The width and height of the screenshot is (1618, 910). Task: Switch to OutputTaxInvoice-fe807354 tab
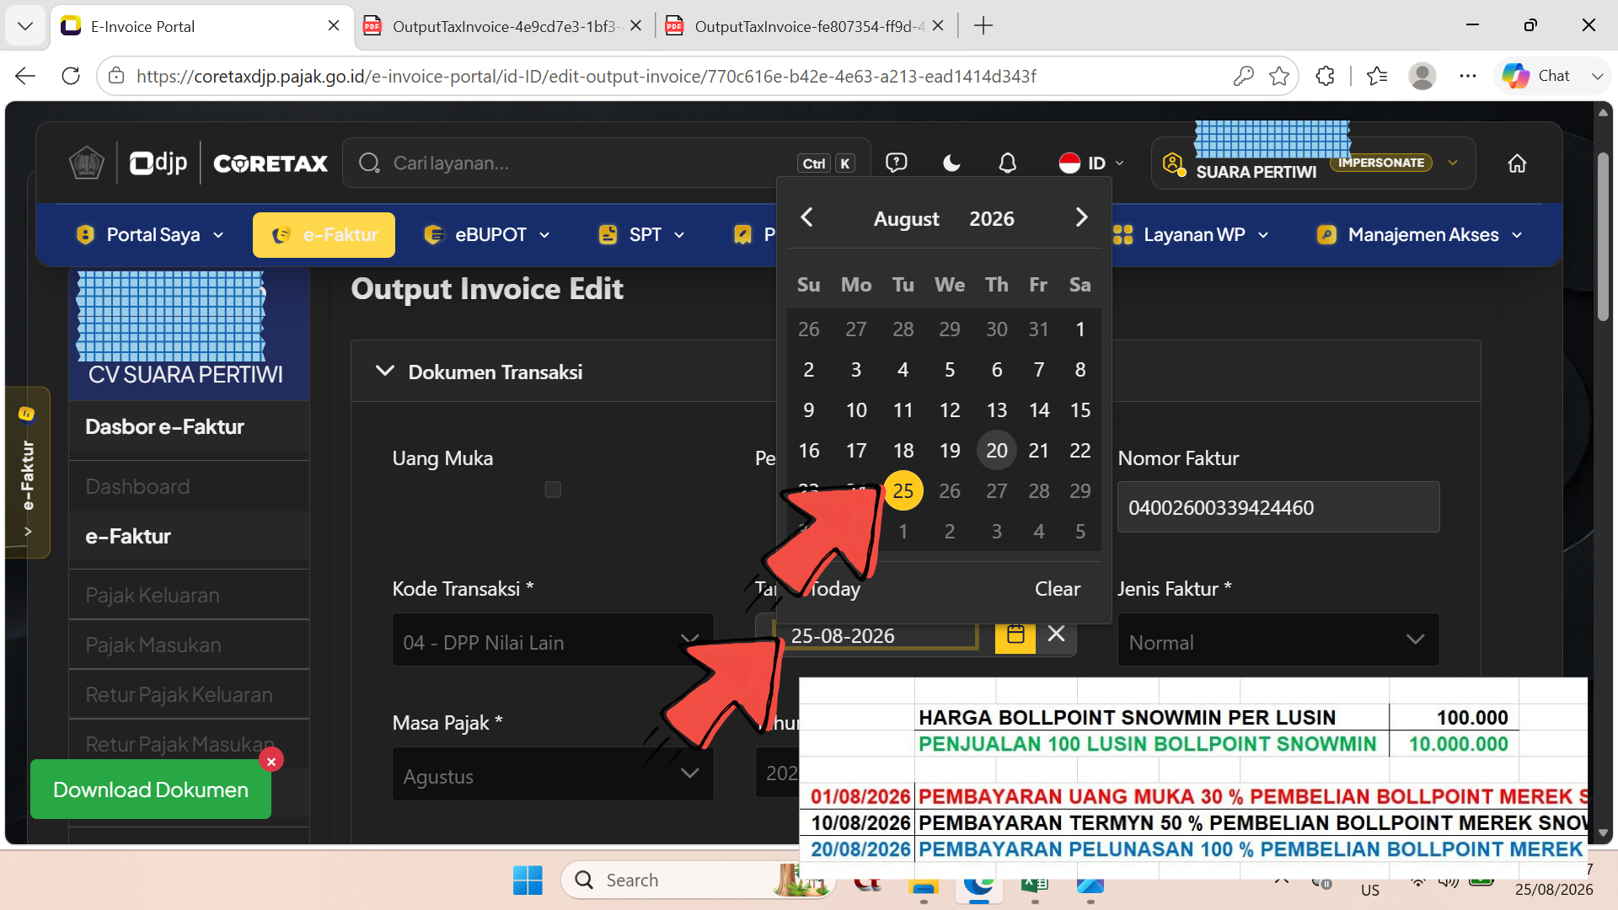(x=806, y=26)
